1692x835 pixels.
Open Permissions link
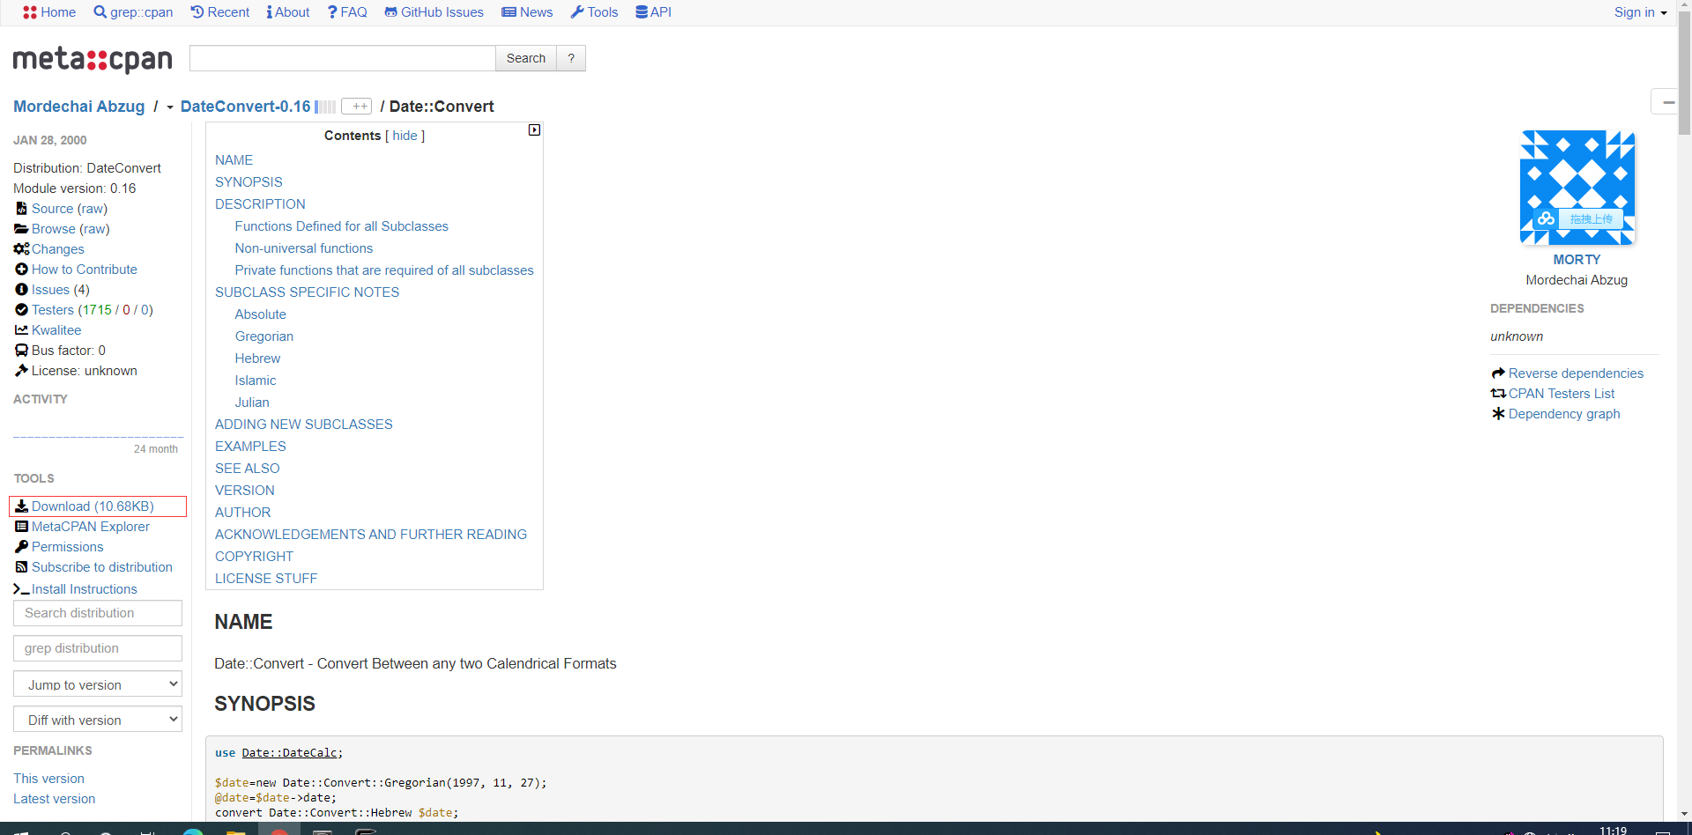(68, 547)
